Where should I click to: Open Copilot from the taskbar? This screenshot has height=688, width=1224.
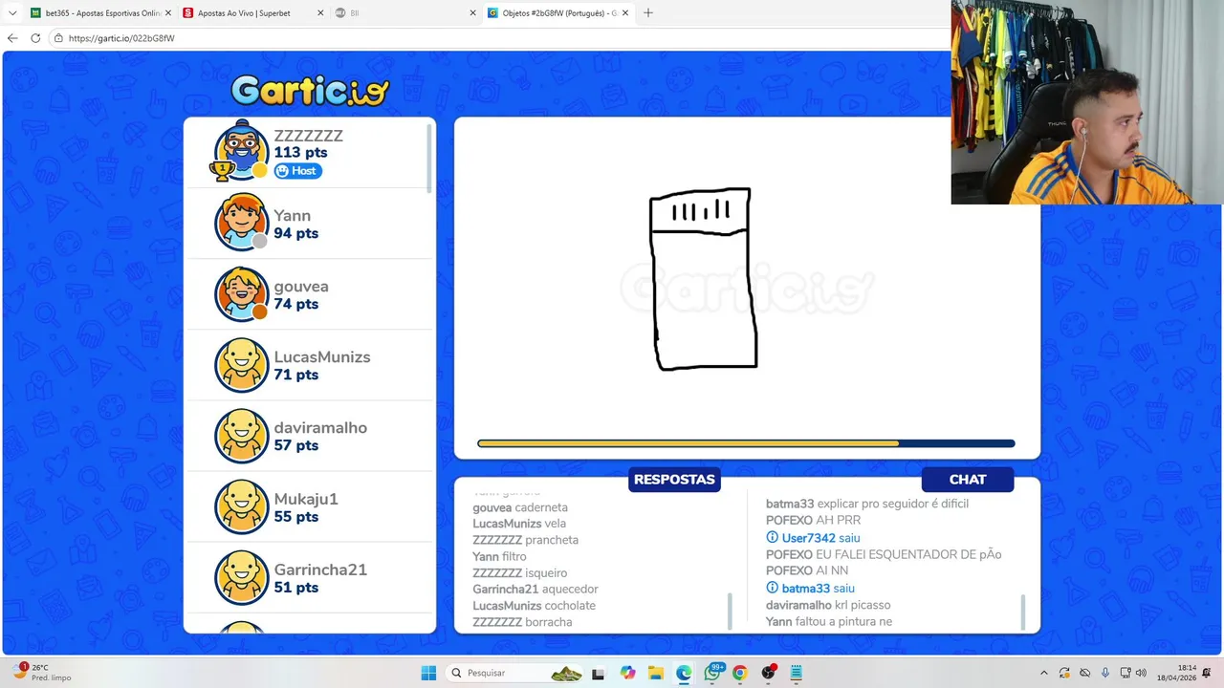coord(627,673)
